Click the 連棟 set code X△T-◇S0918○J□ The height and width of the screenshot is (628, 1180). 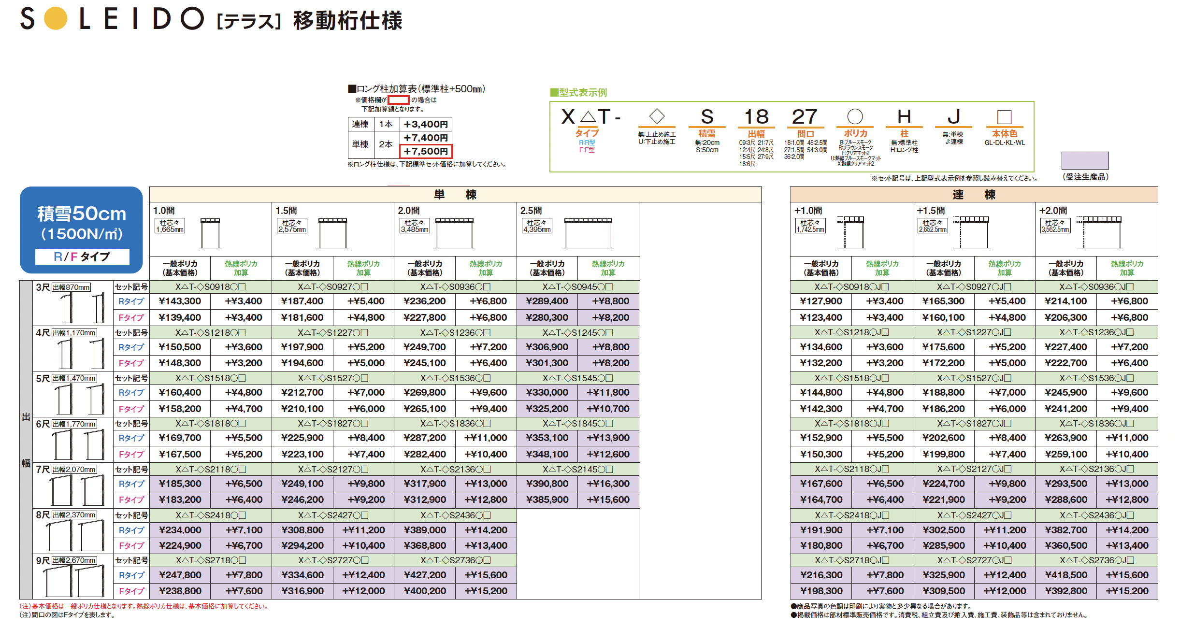point(851,287)
